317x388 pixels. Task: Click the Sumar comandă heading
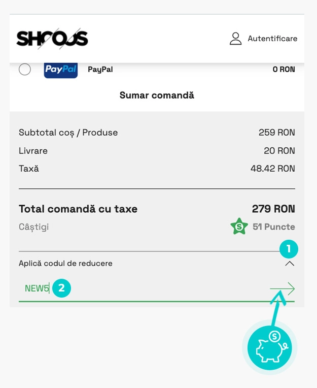(x=157, y=95)
